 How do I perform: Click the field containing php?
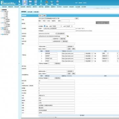pos(57,98)
